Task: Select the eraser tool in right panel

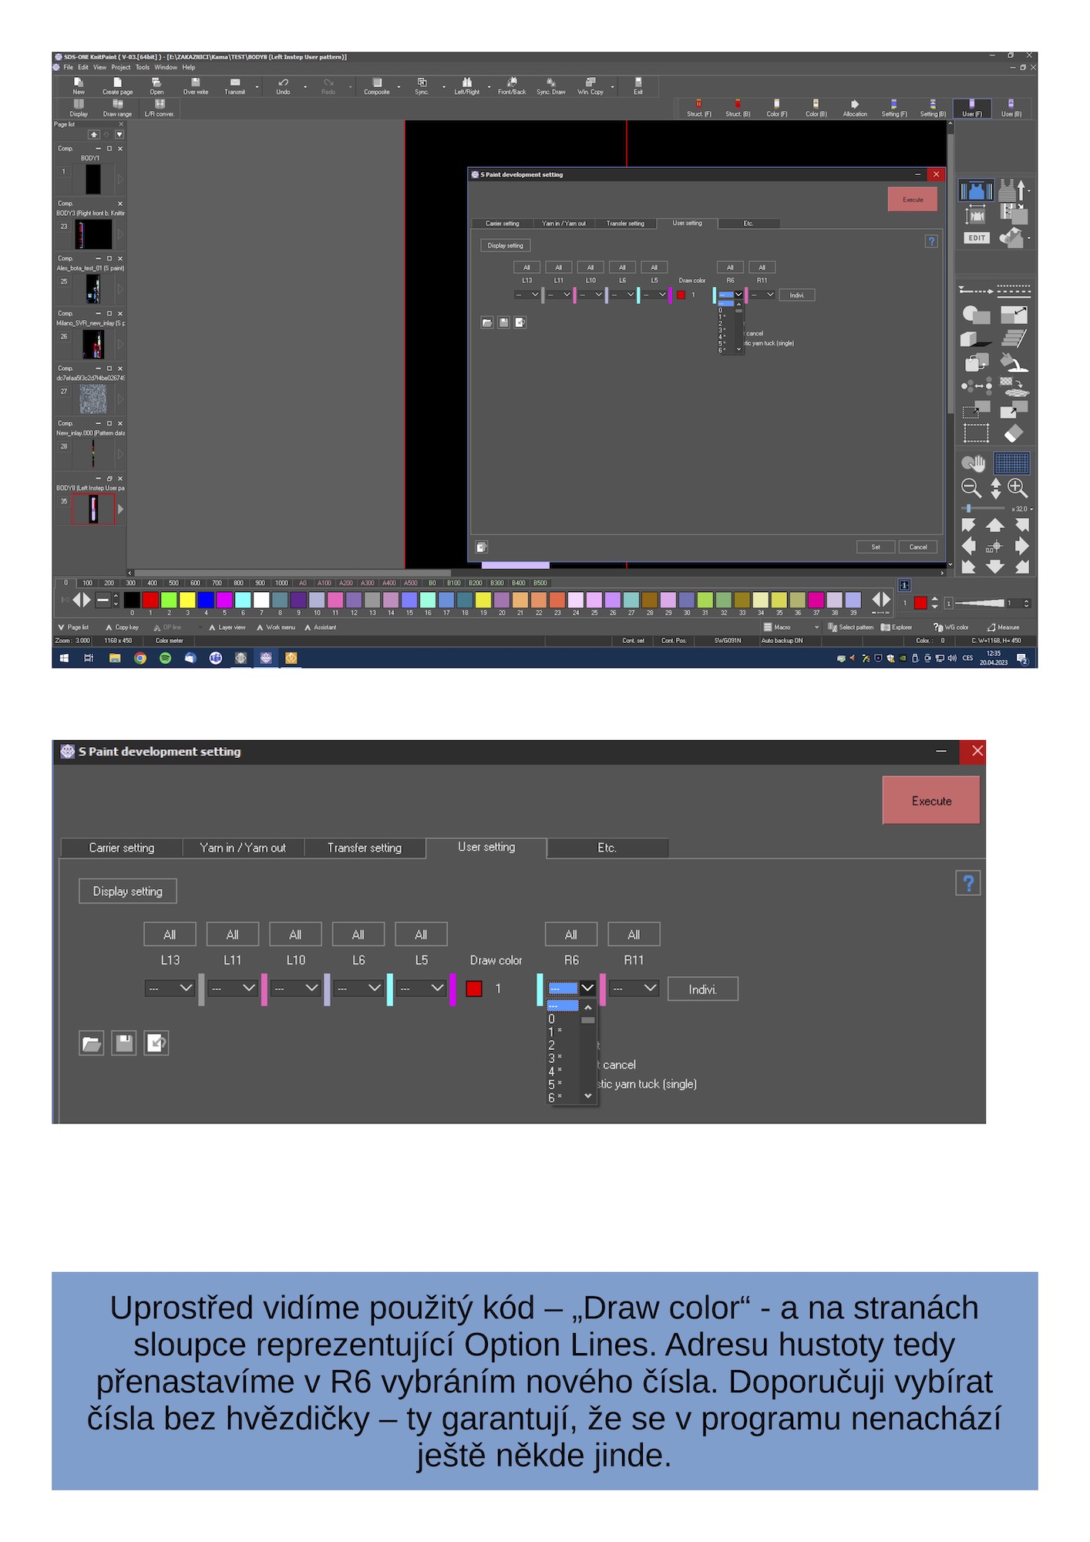Action: 1013,434
